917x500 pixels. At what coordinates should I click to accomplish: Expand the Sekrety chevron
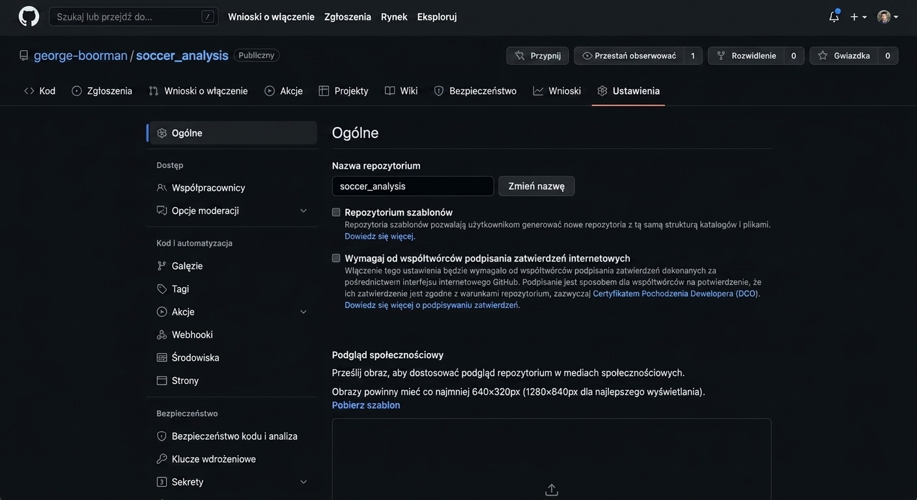[x=303, y=482]
